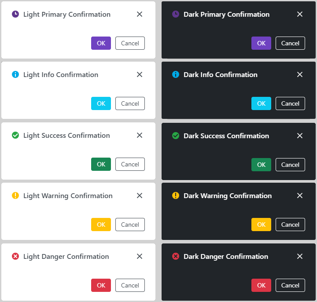Select the 'Light Primary Confirmation' title text
Image resolution: width=317 pixels, height=302 pixels.
67,15
